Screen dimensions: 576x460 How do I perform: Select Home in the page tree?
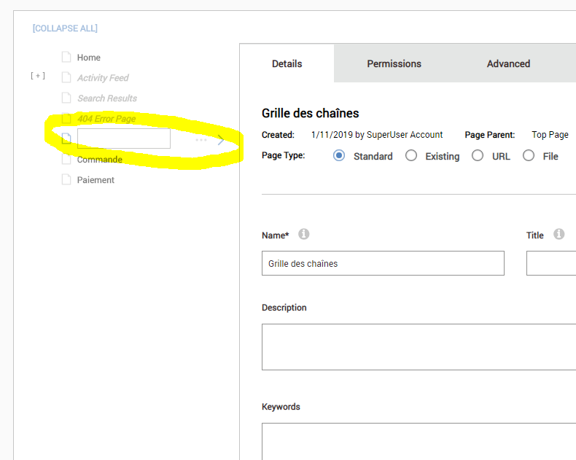[x=88, y=58]
